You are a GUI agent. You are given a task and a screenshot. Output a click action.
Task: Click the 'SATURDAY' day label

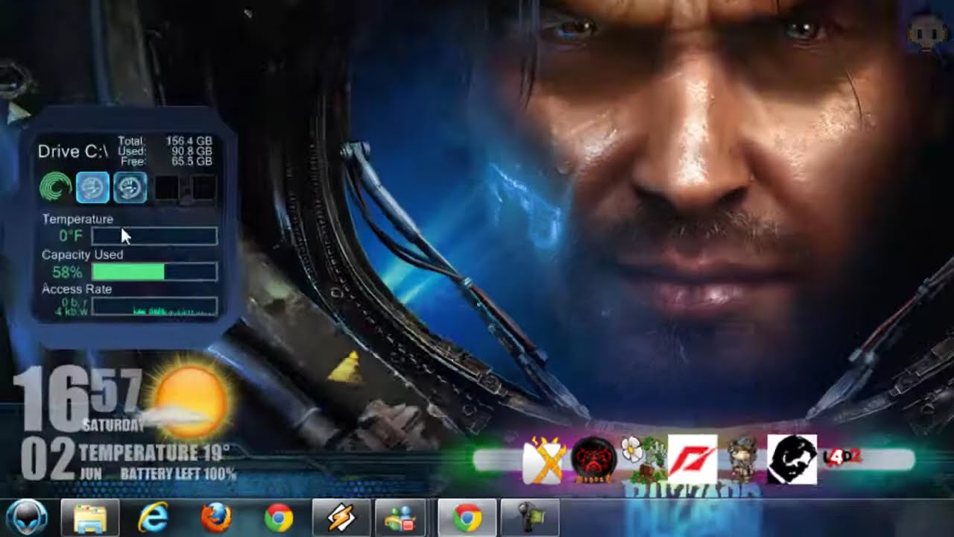click(113, 426)
